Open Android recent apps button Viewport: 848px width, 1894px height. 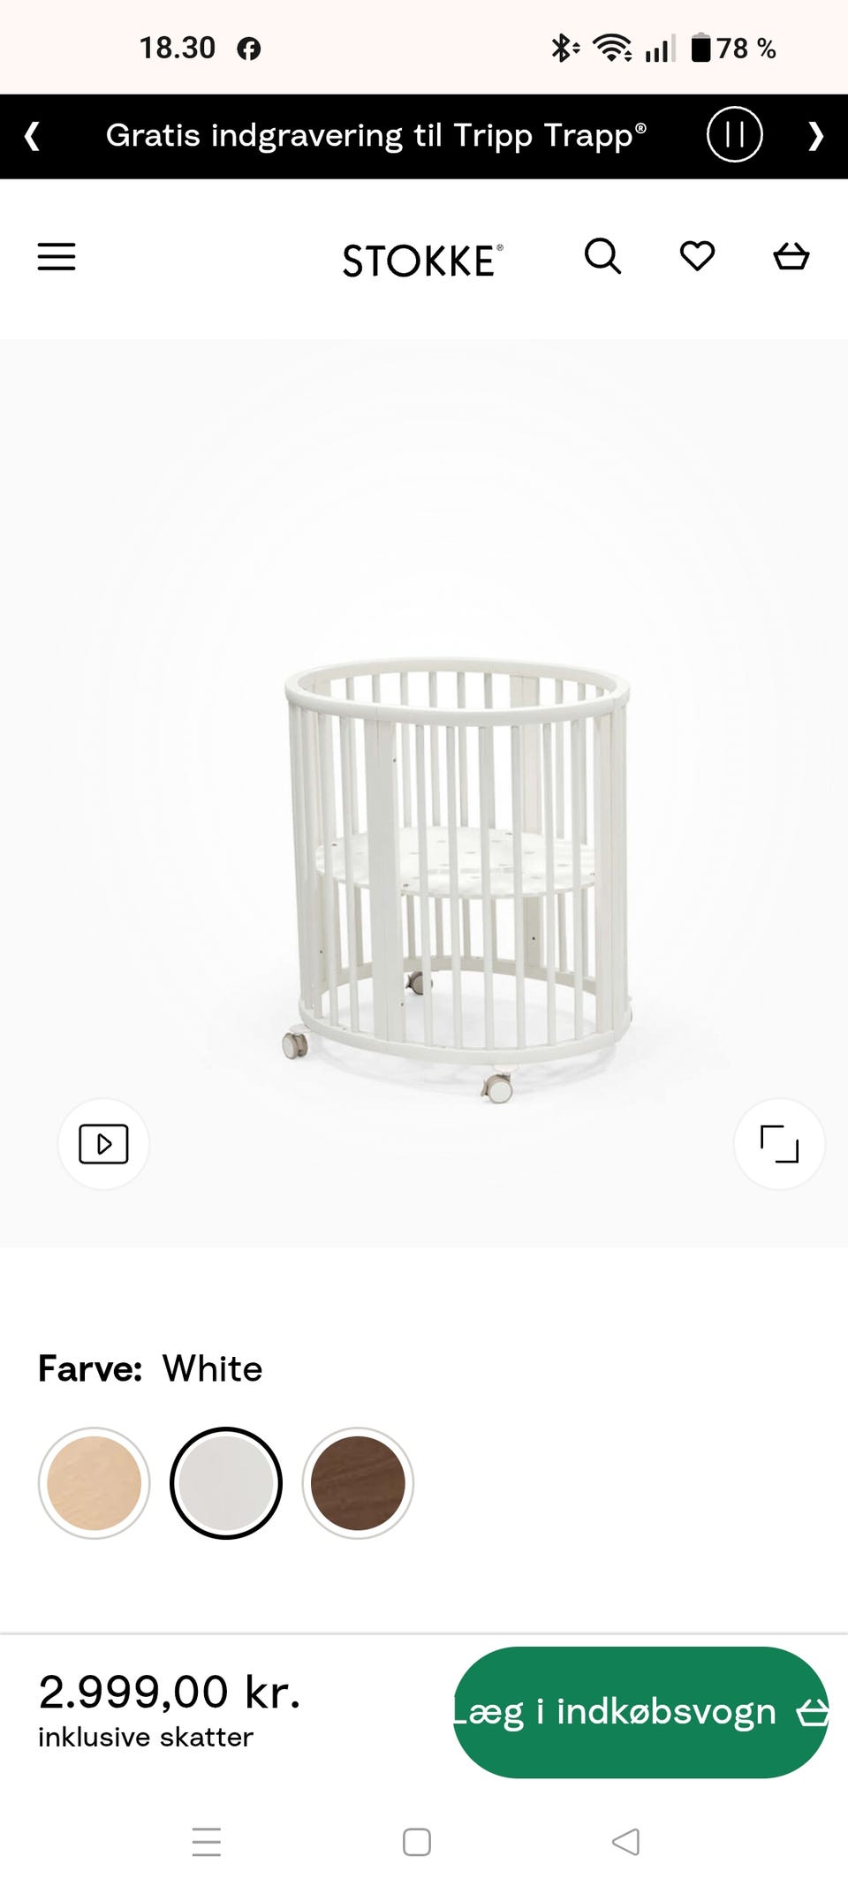[x=207, y=1842]
